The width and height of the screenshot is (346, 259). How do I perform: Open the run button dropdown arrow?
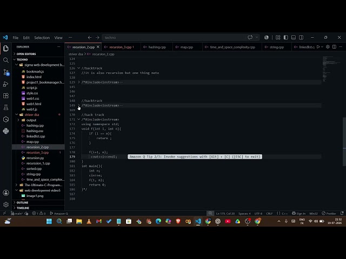point(322,47)
